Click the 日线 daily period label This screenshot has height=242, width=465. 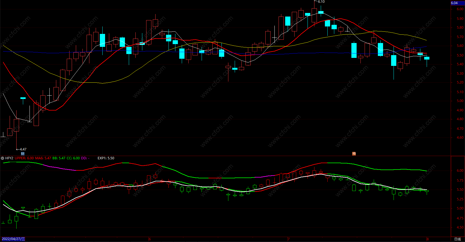tap(458, 239)
